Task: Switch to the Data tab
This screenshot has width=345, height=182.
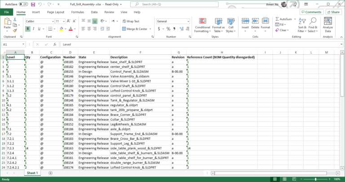Action: [x=94, y=12]
